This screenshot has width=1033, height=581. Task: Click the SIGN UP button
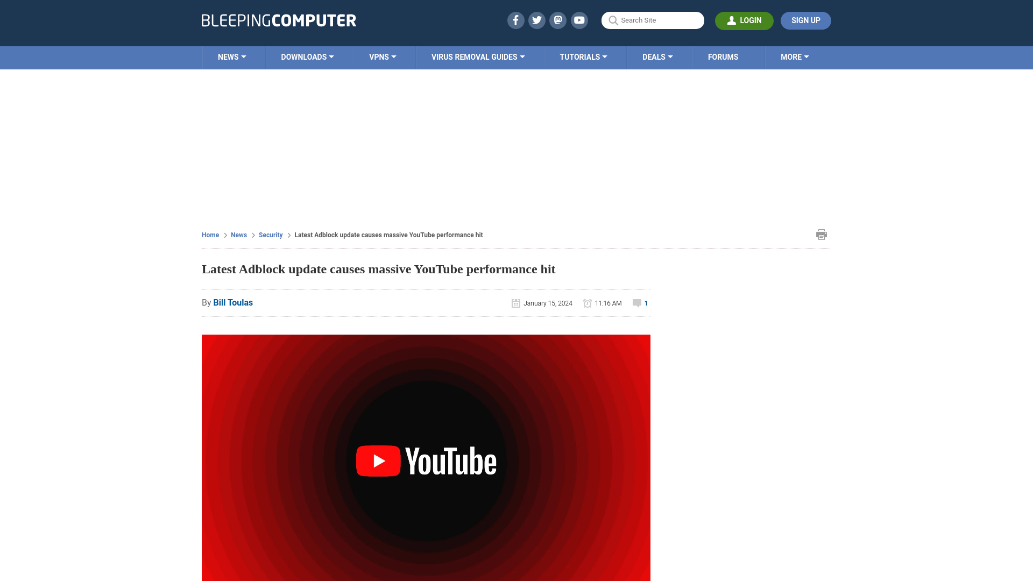pyautogui.click(x=805, y=20)
